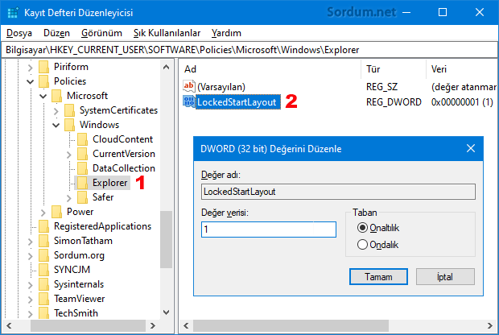The width and height of the screenshot is (499, 335).
Task: Click the DataCollection folder icon
Action: [x=82, y=168]
